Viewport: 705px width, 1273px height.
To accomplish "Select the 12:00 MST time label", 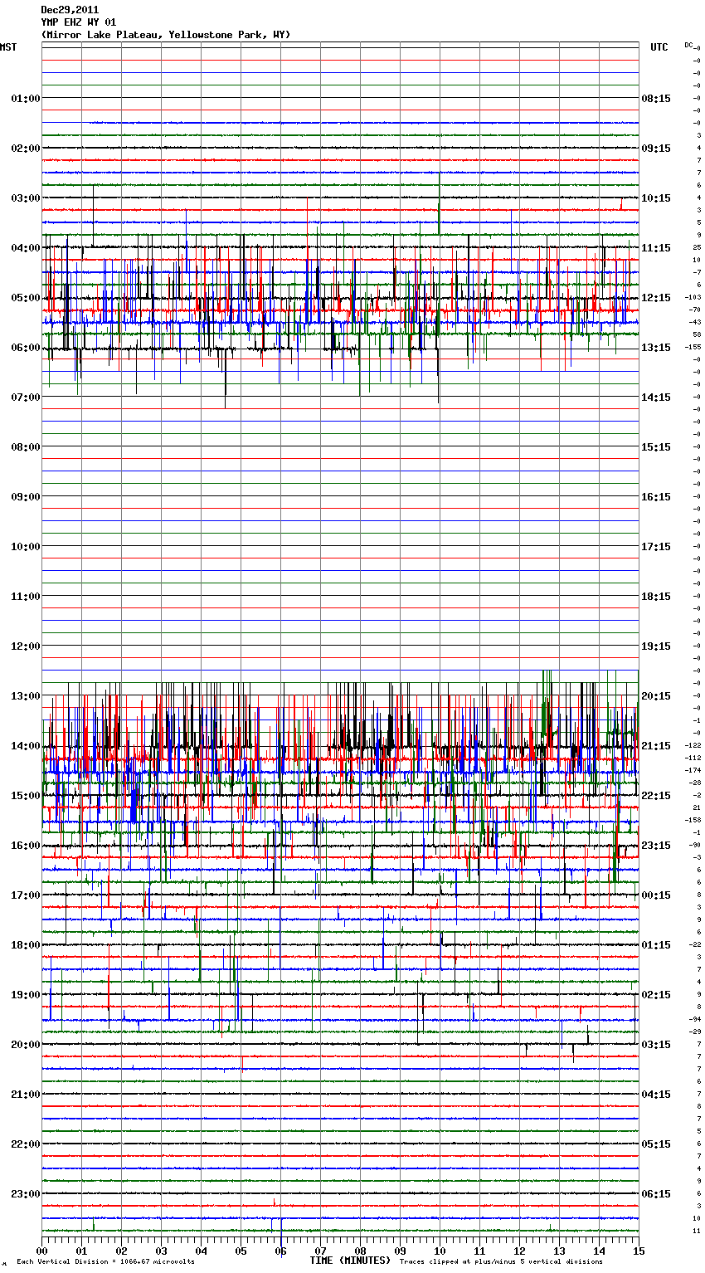I will [26, 646].
